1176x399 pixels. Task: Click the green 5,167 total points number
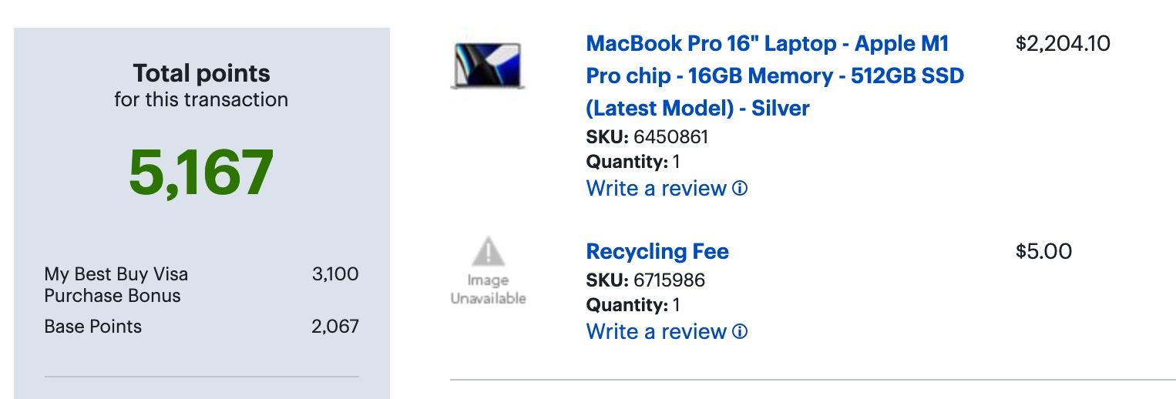click(x=201, y=172)
